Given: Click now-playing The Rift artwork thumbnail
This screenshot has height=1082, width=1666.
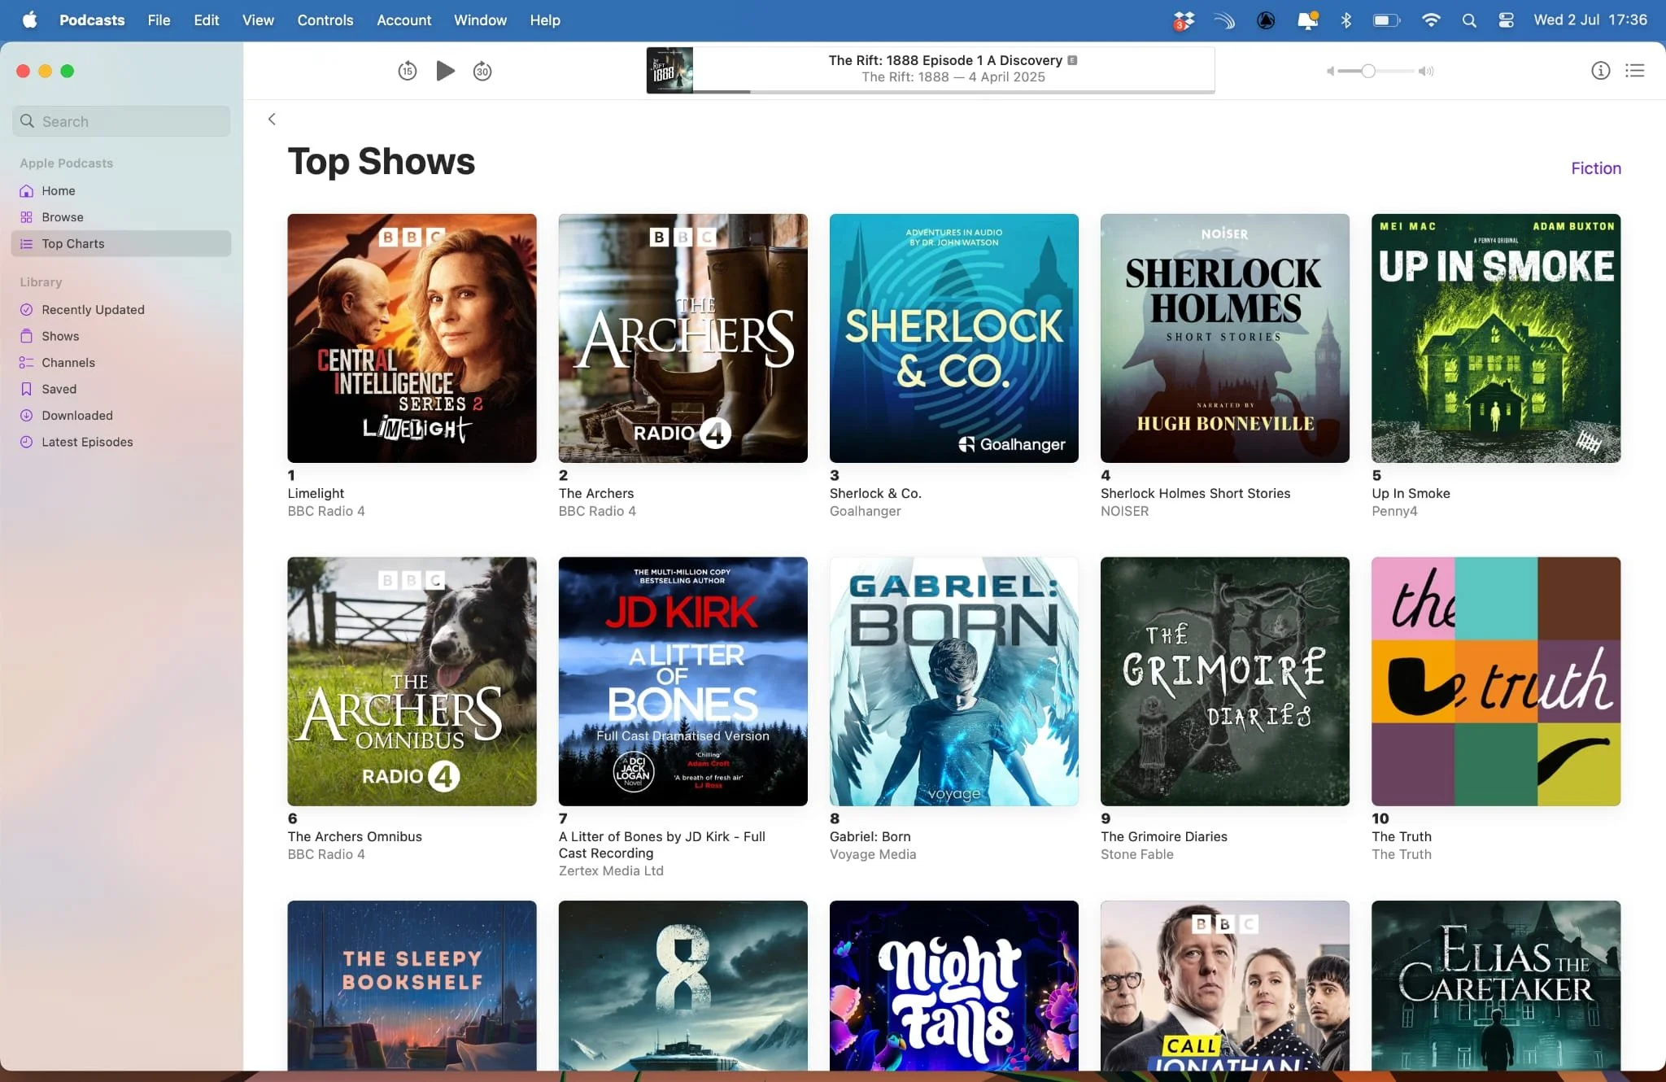Looking at the screenshot, I should coord(669,70).
